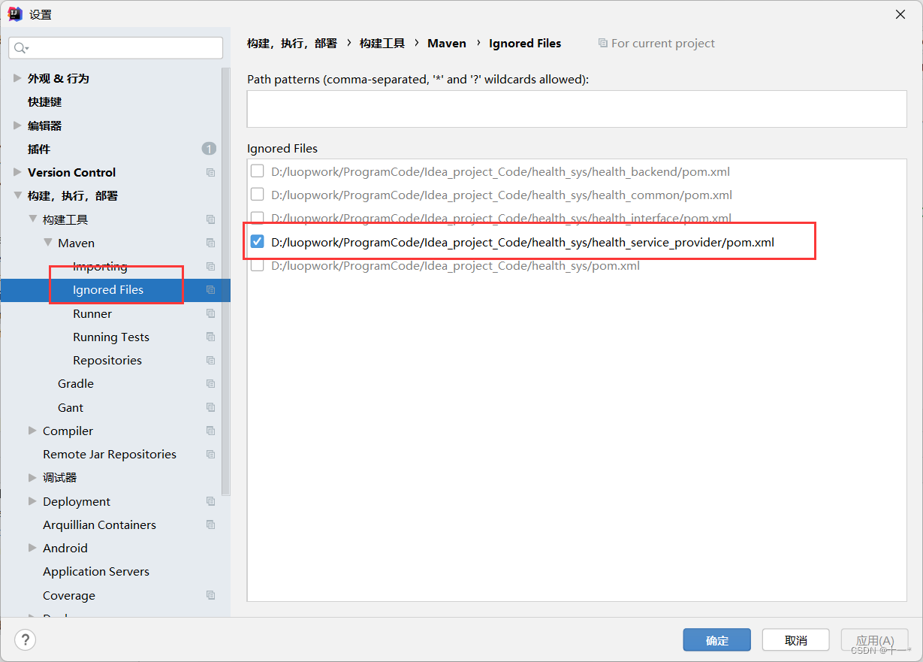Collapse the Maven node
This screenshot has width=923, height=662.
pyautogui.click(x=47, y=243)
